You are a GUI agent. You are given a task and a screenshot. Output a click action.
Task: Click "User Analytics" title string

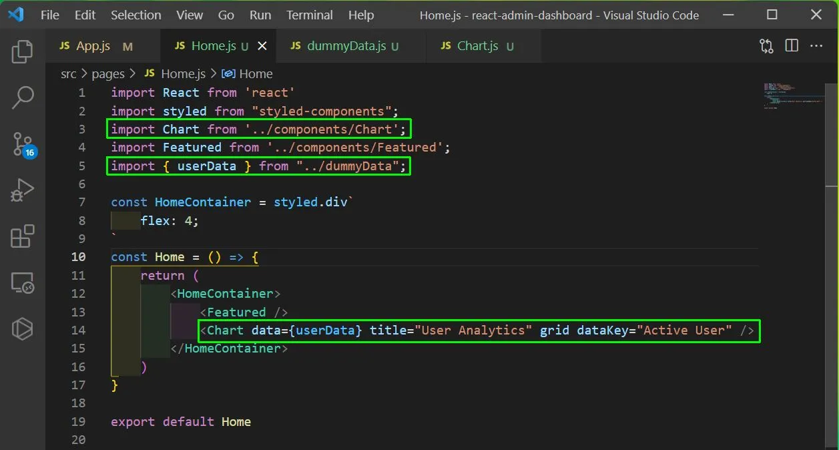point(473,330)
